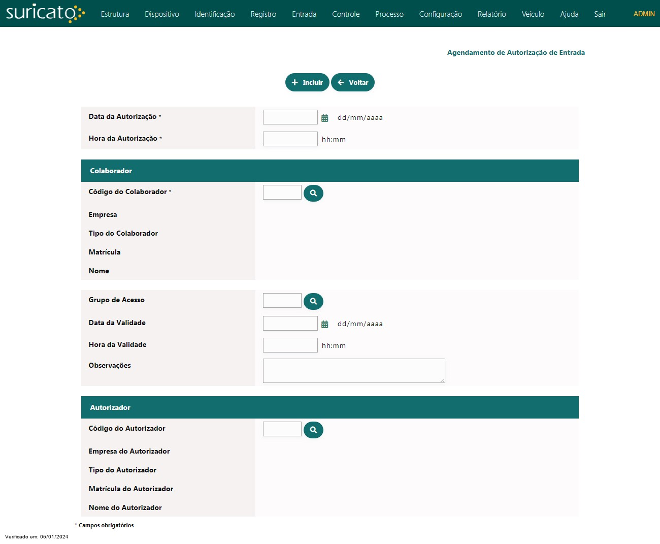Search Código do Colaborador with magnifier
Viewport: 660px width, 544px height.
click(313, 193)
